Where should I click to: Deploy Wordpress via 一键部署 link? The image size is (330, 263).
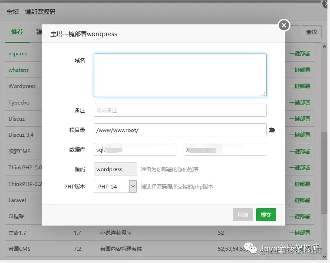[300, 86]
